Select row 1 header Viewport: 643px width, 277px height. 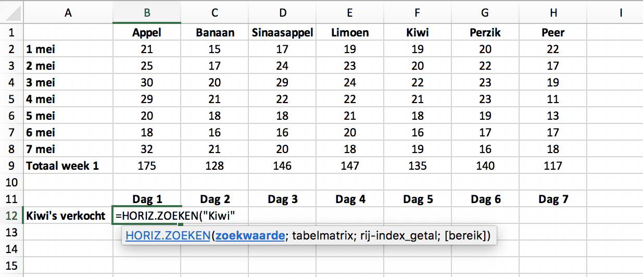[x=11, y=32]
